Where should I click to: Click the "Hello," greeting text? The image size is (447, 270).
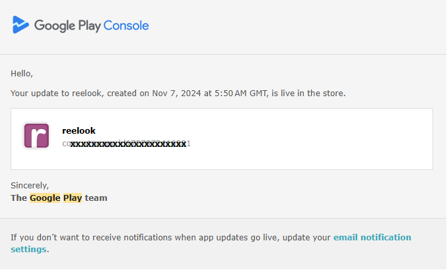[x=22, y=73]
